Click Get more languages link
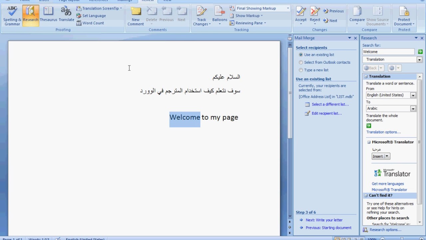Screen dimensions: 426x240 (x=388, y=184)
